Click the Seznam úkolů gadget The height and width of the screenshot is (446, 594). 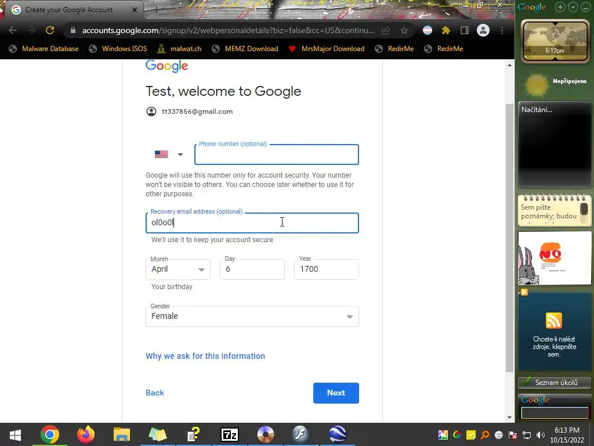tap(555, 382)
